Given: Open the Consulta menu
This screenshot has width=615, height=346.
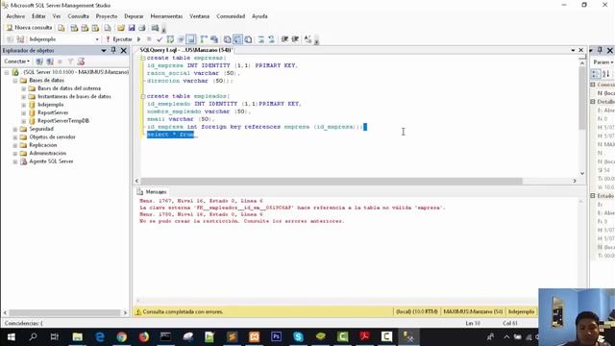Looking at the screenshot, I should click(78, 16).
